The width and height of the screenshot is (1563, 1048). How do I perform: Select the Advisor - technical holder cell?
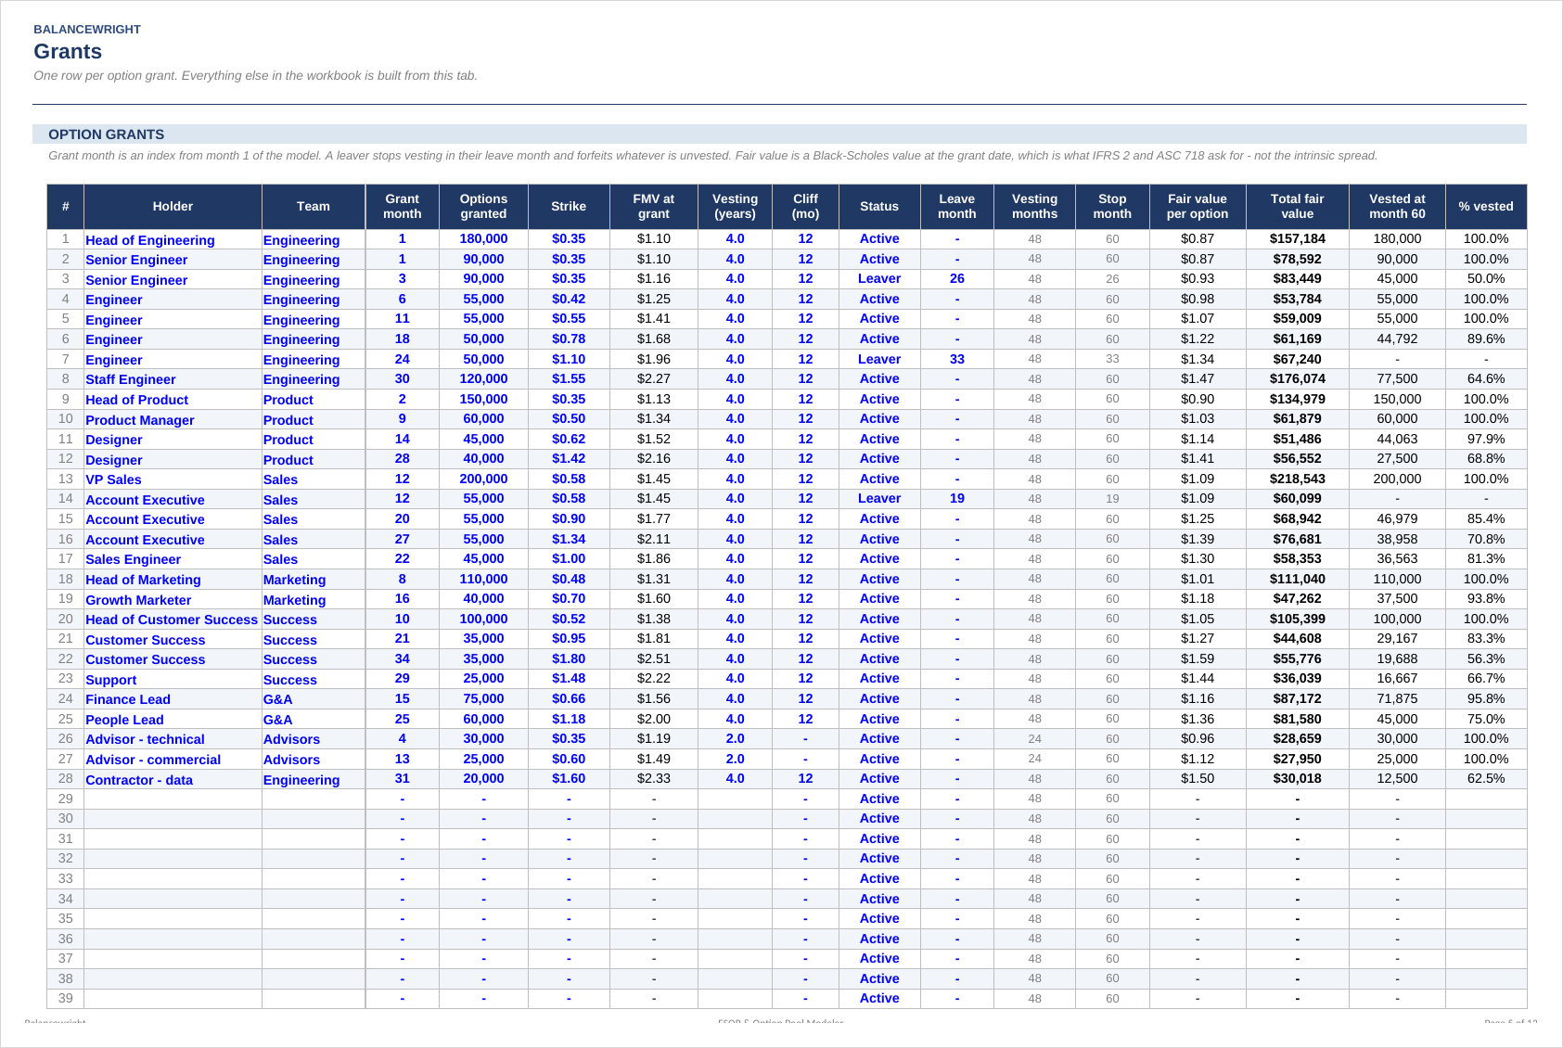[173, 739]
